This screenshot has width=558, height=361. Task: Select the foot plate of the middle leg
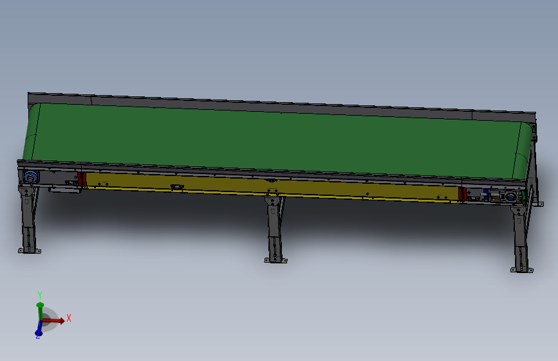click(x=275, y=261)
